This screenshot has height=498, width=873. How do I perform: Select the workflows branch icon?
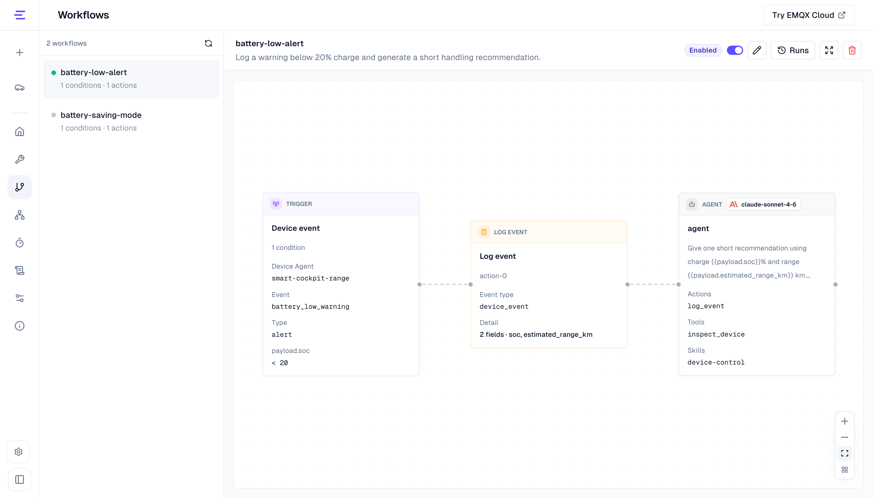(19, 187)
